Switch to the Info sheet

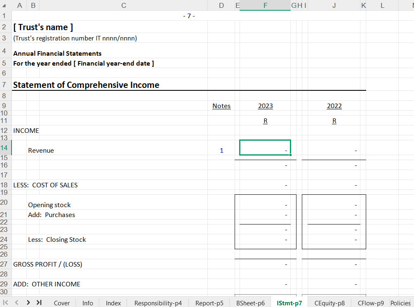[x=88, y=303]
